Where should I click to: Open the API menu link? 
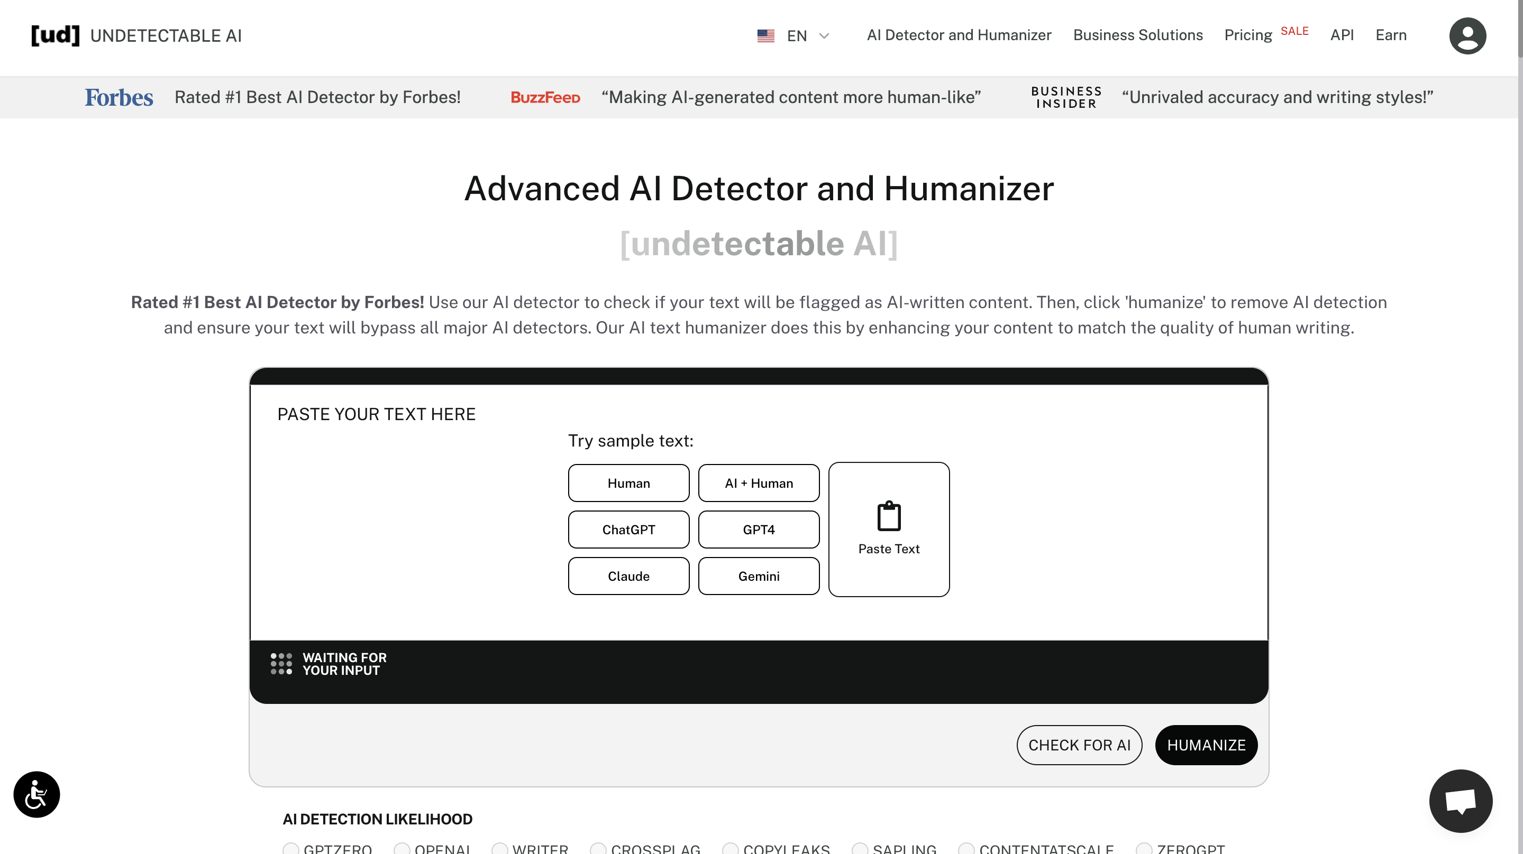[x=1342, y=35]
